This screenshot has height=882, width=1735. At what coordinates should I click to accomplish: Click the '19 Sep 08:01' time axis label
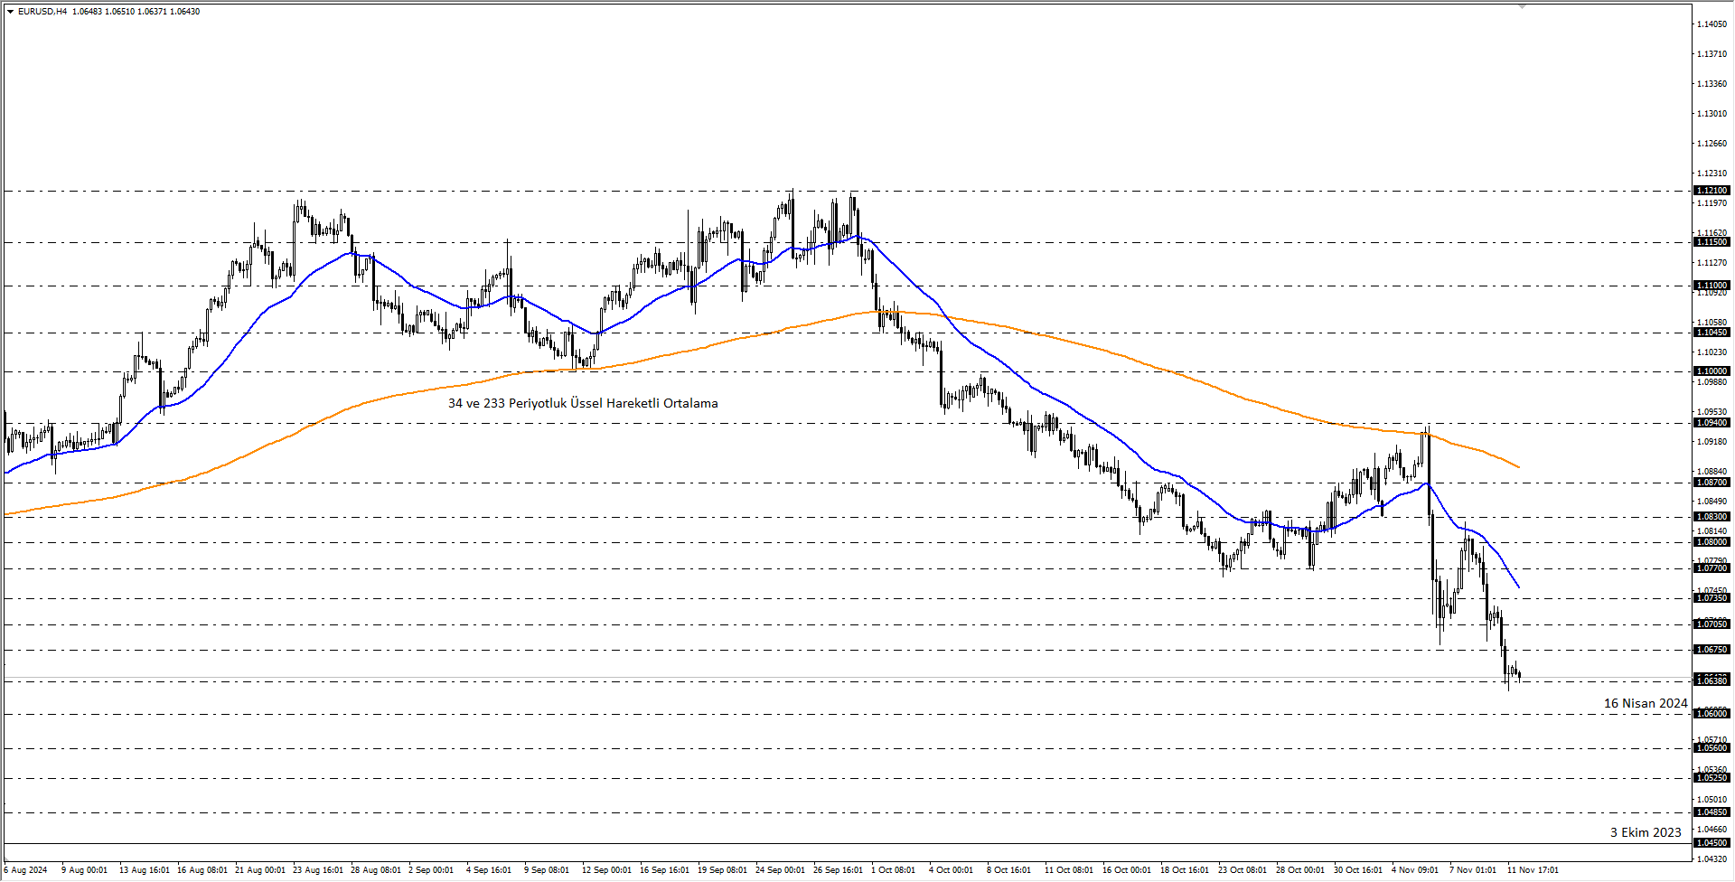[x=723, y=870]
